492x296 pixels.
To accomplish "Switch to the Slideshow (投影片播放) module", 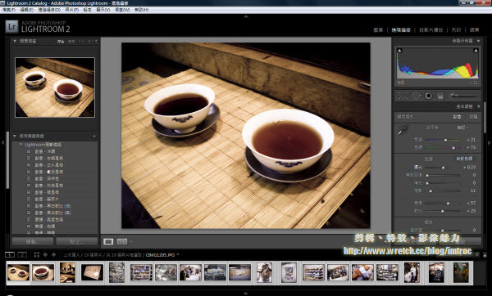I will pyautogui.click(x=431, y=30).
